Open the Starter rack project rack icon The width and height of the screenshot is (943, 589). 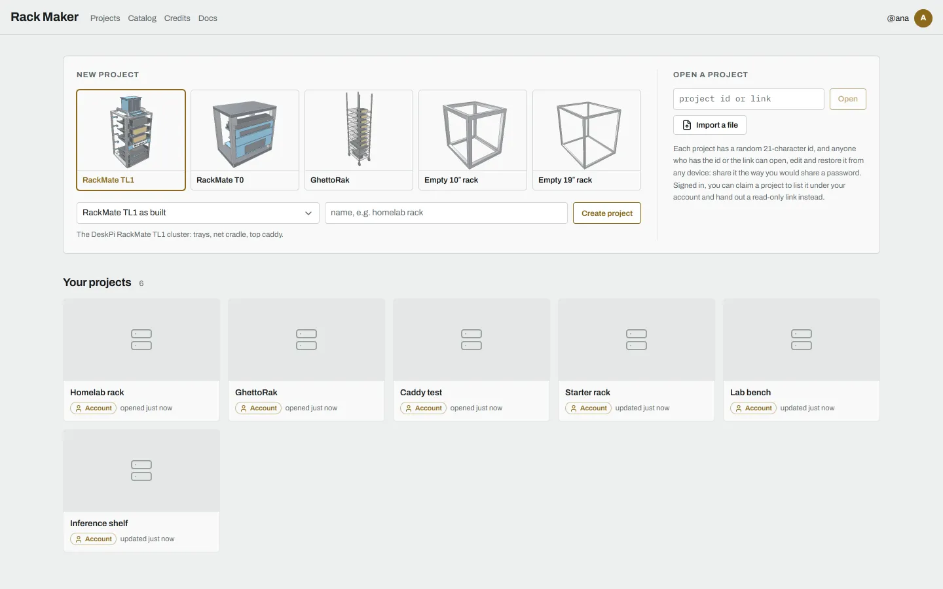click(x=637, y=340)
